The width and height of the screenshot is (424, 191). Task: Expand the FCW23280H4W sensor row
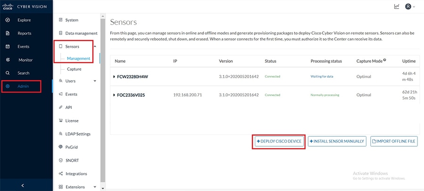click(114, 77)
